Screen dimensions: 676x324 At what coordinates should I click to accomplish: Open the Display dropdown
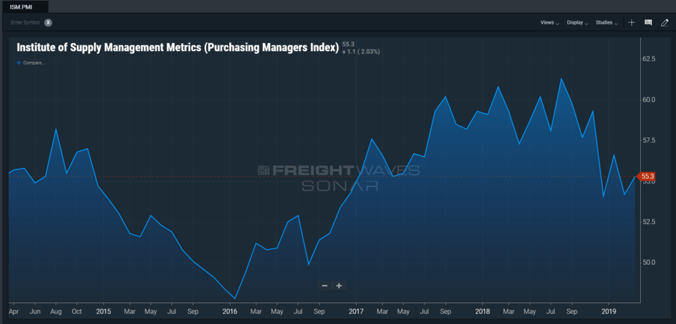click(577, 23)
